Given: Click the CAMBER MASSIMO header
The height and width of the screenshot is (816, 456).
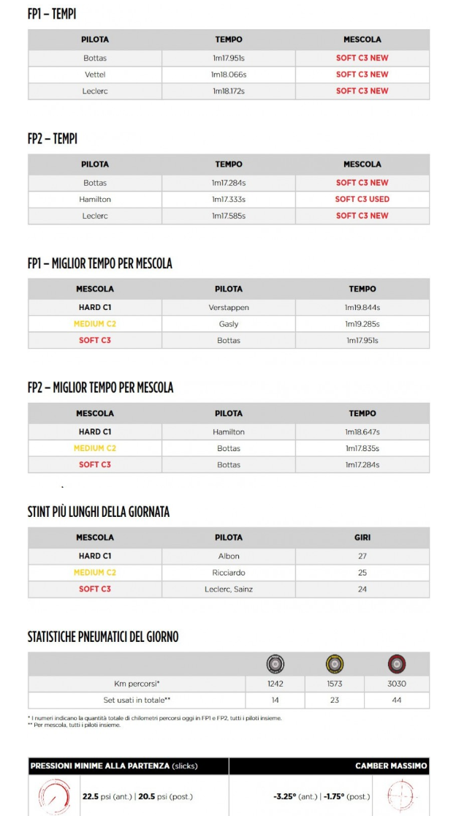Looking at the screenshot, I should 391,766.
